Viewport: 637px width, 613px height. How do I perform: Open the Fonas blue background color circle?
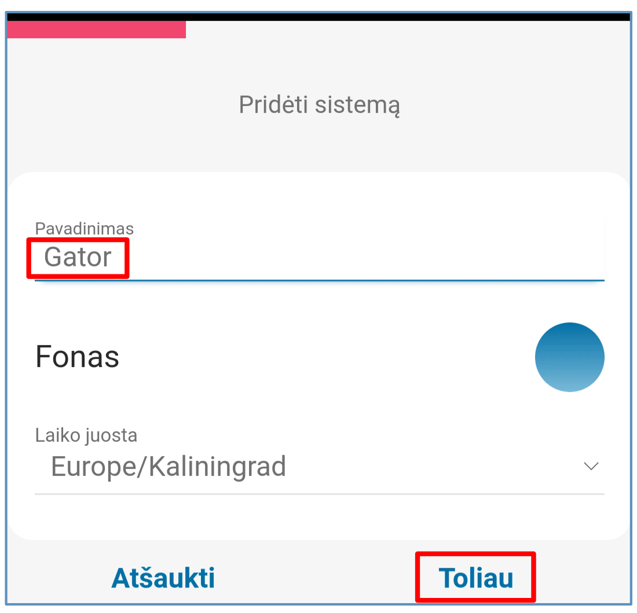pos(569,357)
